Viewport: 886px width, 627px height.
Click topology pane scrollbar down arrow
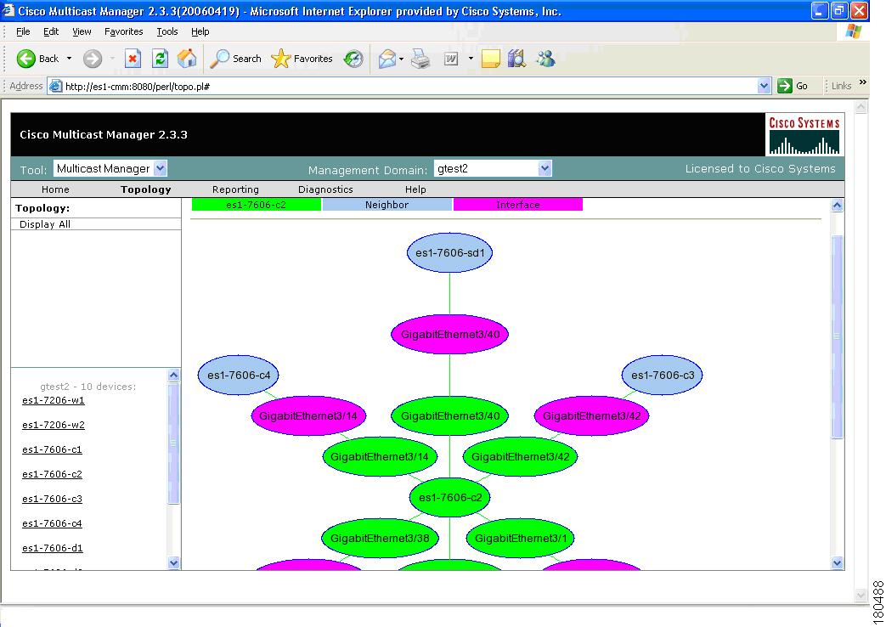(x=838, y=562)
